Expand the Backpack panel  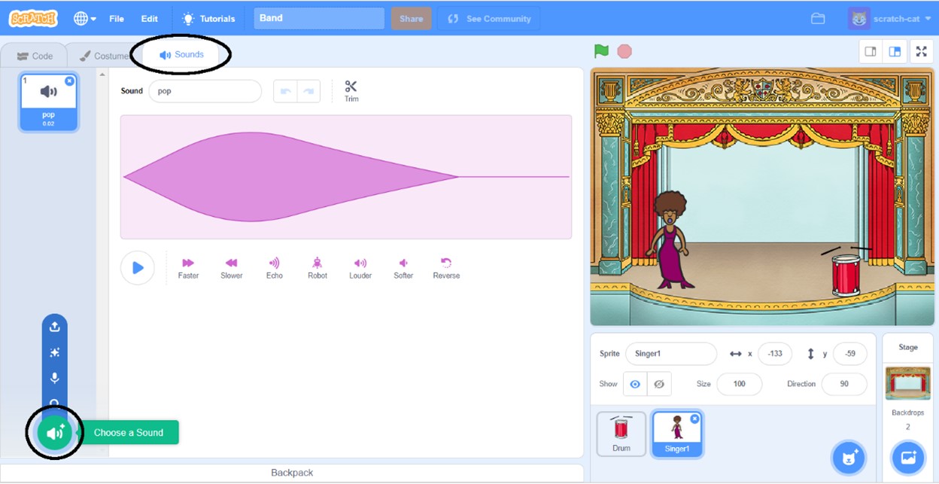click(292, 473)
